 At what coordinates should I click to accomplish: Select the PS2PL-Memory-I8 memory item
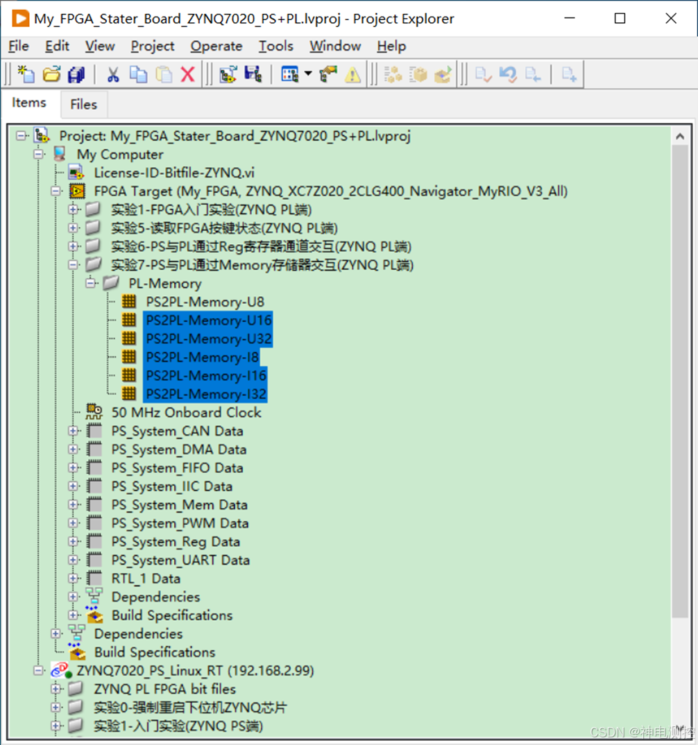[202, 357]
